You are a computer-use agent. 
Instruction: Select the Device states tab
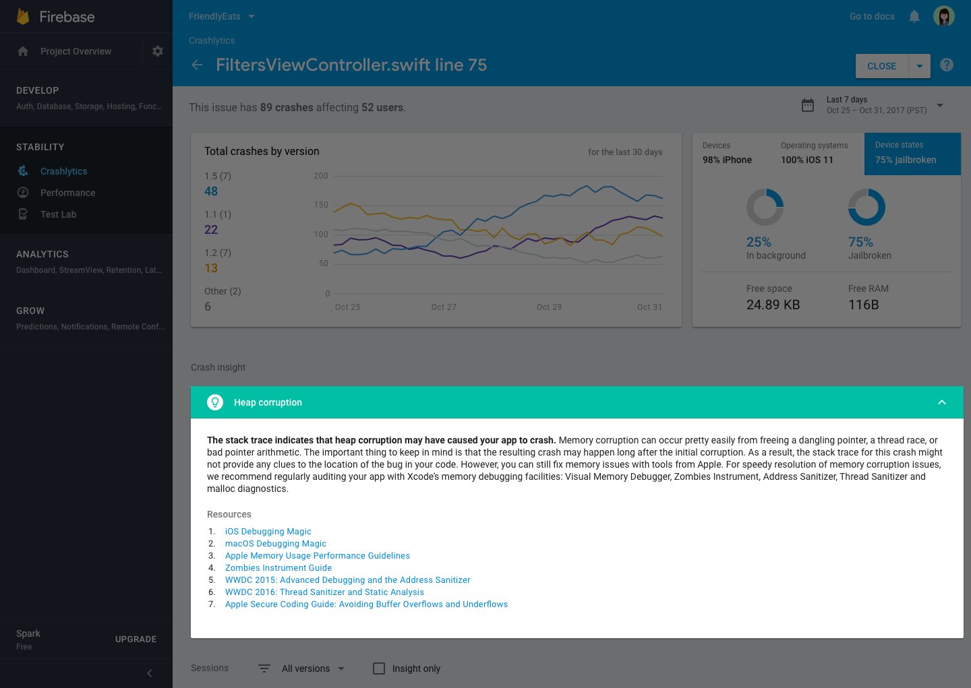912,154
